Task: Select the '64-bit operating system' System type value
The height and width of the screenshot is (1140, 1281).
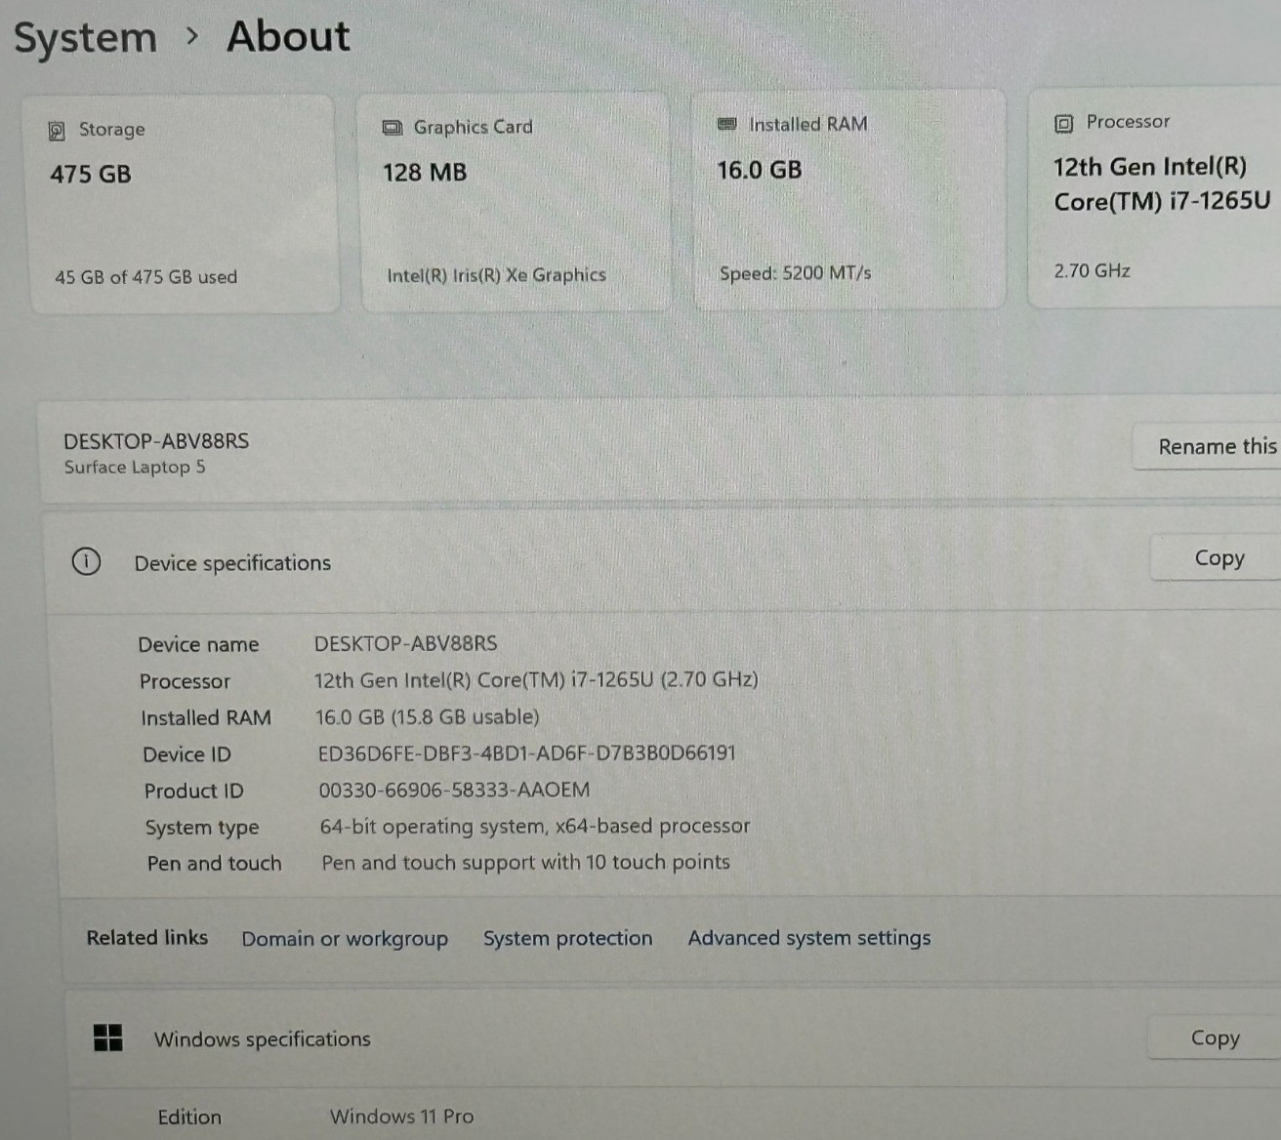Action: (x=535, y=826)
